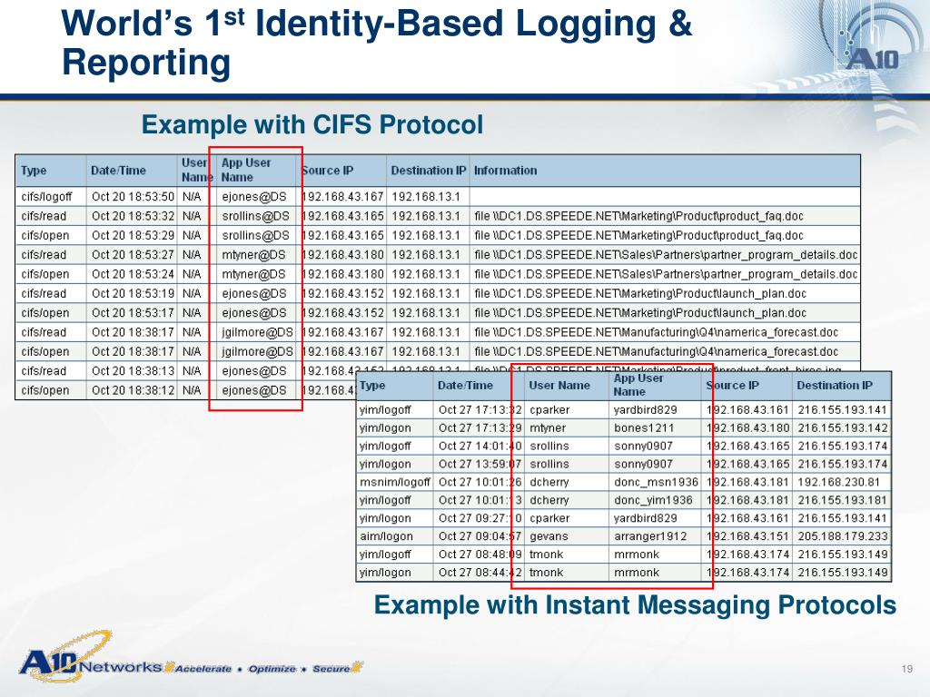The width and height of the screenshot is (930, 697).
Task: Click the 'Oct 20 18:53:19' date cell
Action: 133,293
